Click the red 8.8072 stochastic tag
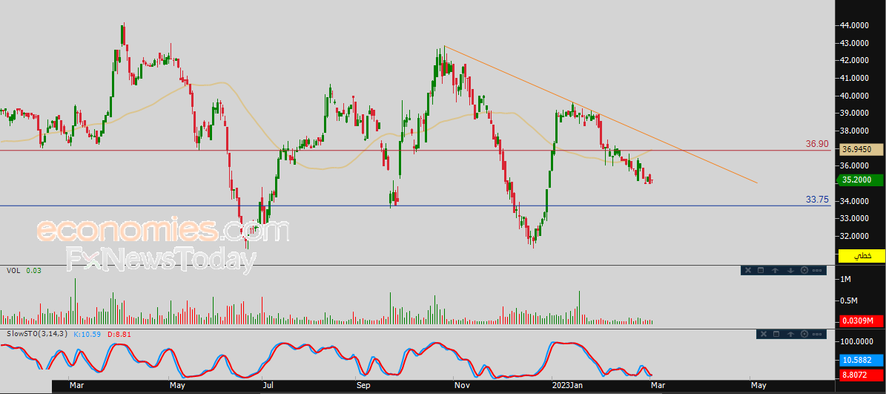 tap(862, 374)
